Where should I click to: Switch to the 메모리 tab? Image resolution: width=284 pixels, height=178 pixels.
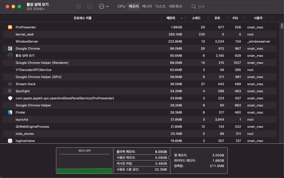pos(134,7)
